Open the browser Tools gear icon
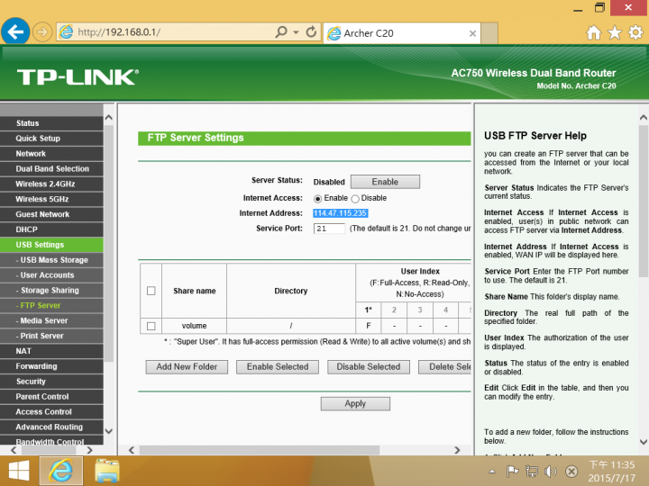Screen dimensions: 649x486 635,32
